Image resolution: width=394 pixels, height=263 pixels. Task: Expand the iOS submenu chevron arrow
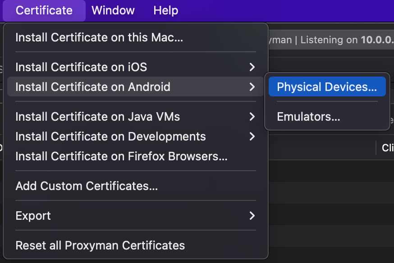pos(252,67)
